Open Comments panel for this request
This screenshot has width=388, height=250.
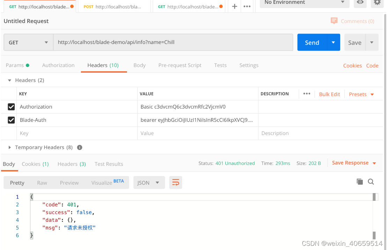point(352,21)
